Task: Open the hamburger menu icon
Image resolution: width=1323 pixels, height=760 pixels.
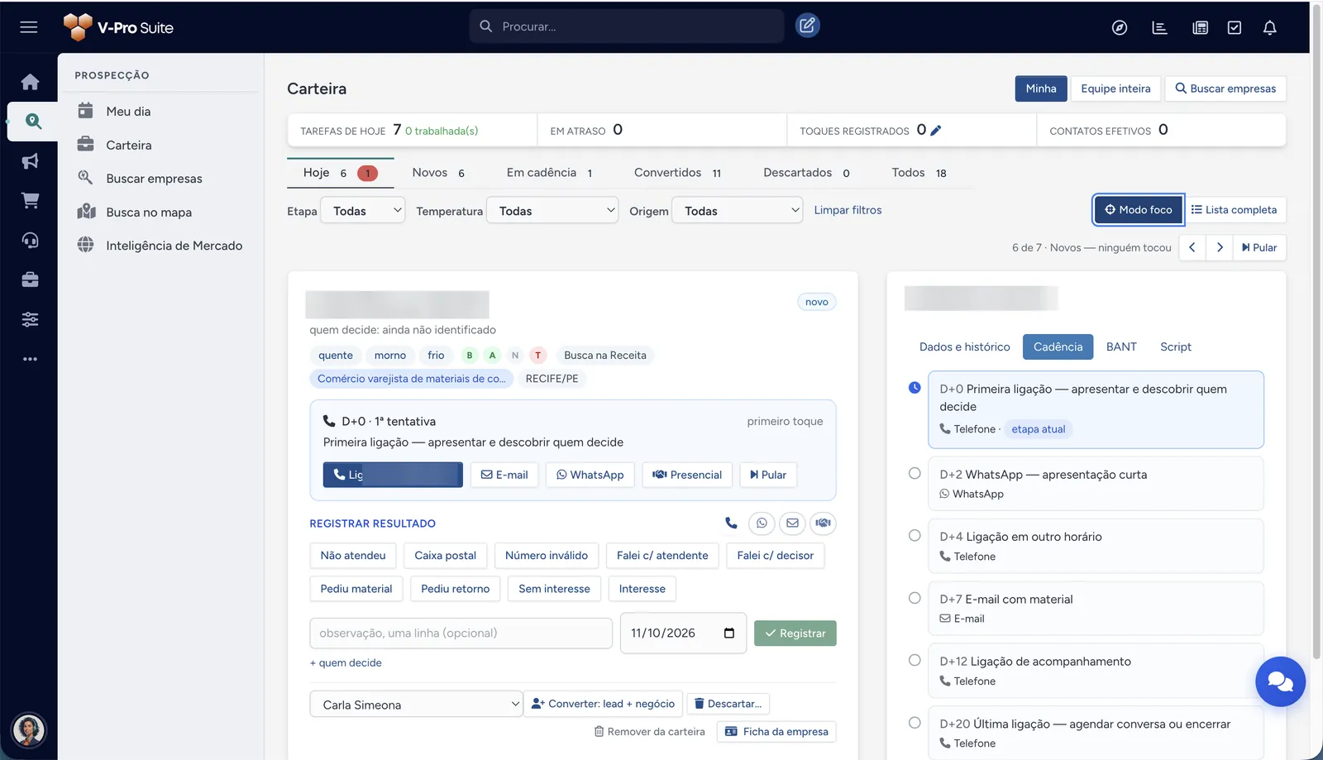Action: click(29, 27)
